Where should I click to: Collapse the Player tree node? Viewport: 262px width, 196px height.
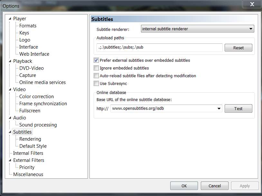click(x=10, y=19)
